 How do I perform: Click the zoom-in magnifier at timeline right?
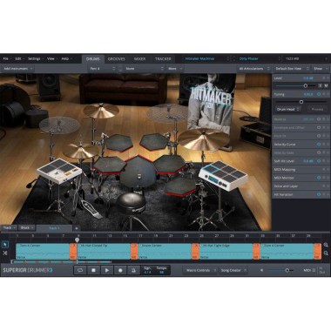coord(326,245)
